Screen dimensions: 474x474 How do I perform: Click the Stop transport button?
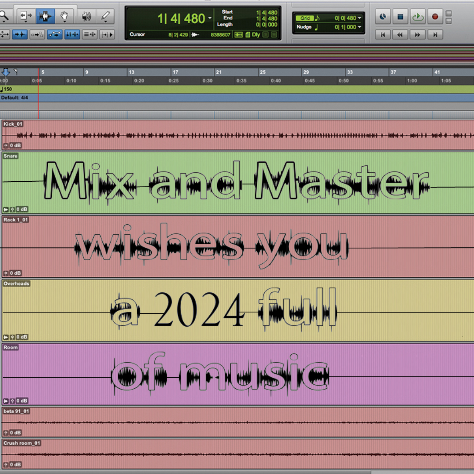pos(400,17)
